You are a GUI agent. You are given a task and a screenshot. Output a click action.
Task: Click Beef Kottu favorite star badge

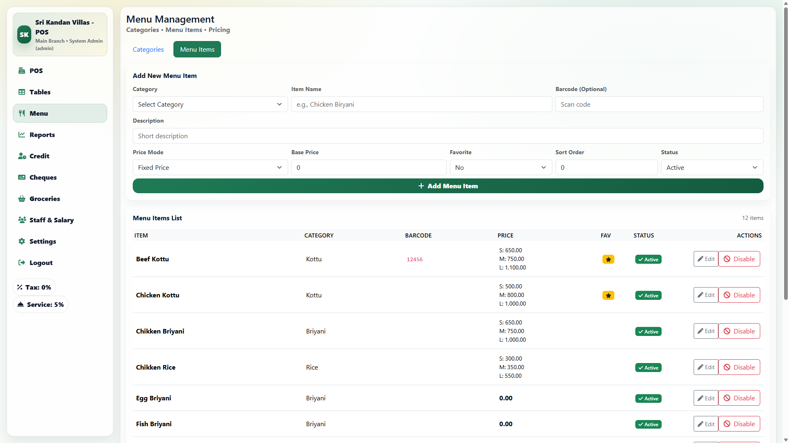(x=608, y=259)
